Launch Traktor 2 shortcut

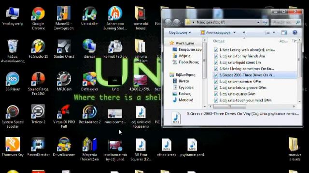tap(38, 114)
